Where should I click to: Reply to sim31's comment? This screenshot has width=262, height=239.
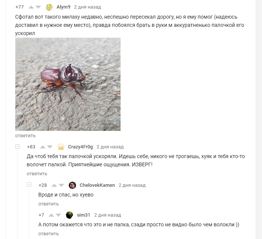tap(49, 234)
